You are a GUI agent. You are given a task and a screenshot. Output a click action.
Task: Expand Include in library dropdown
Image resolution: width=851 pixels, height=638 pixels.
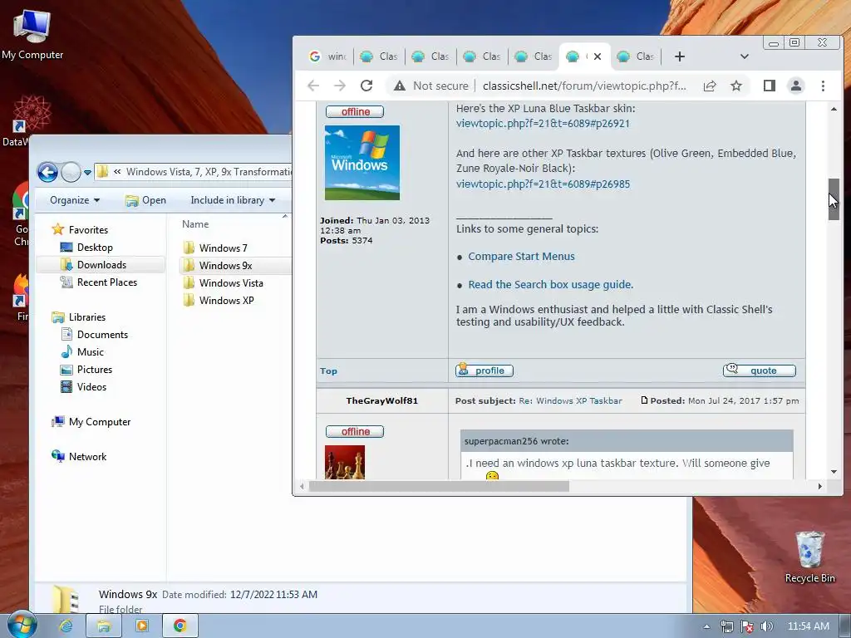click(233, 200)
